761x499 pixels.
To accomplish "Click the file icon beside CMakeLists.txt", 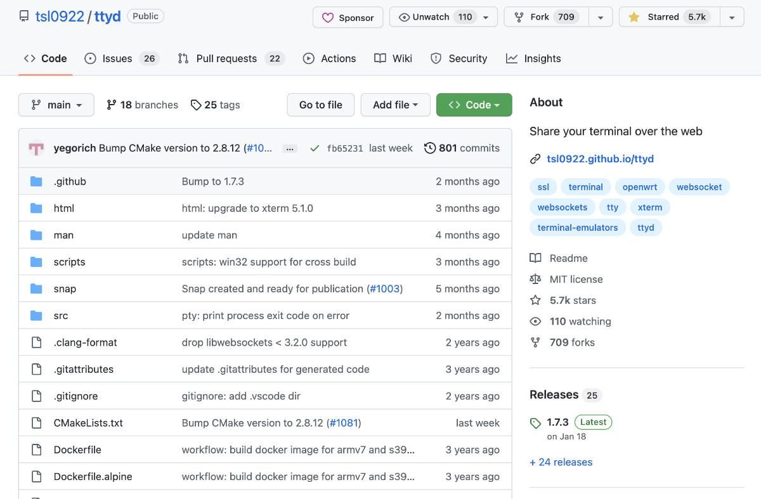I will [x=36, y=422].
